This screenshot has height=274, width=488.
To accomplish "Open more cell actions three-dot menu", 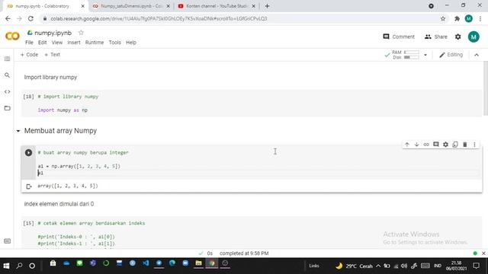I will [x=474, y=145].
